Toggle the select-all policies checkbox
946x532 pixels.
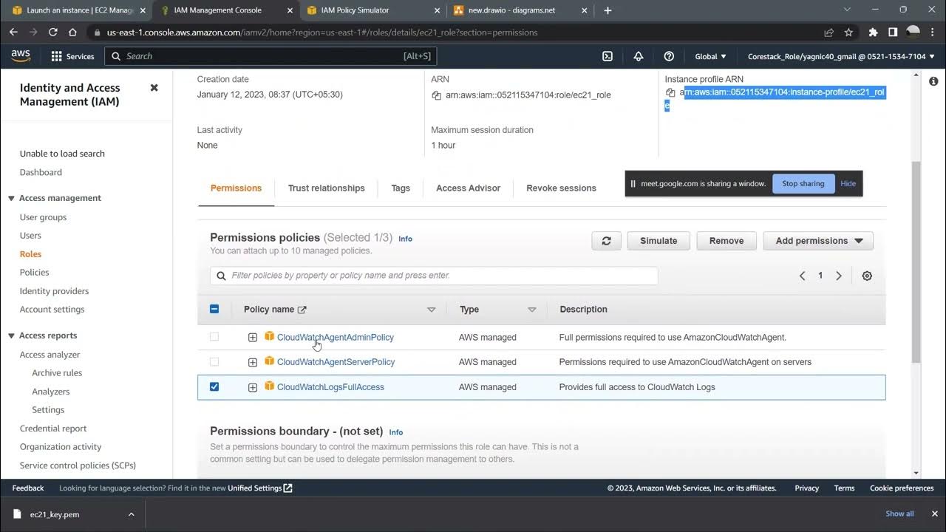pyautogui.click(x=214, y=309)
